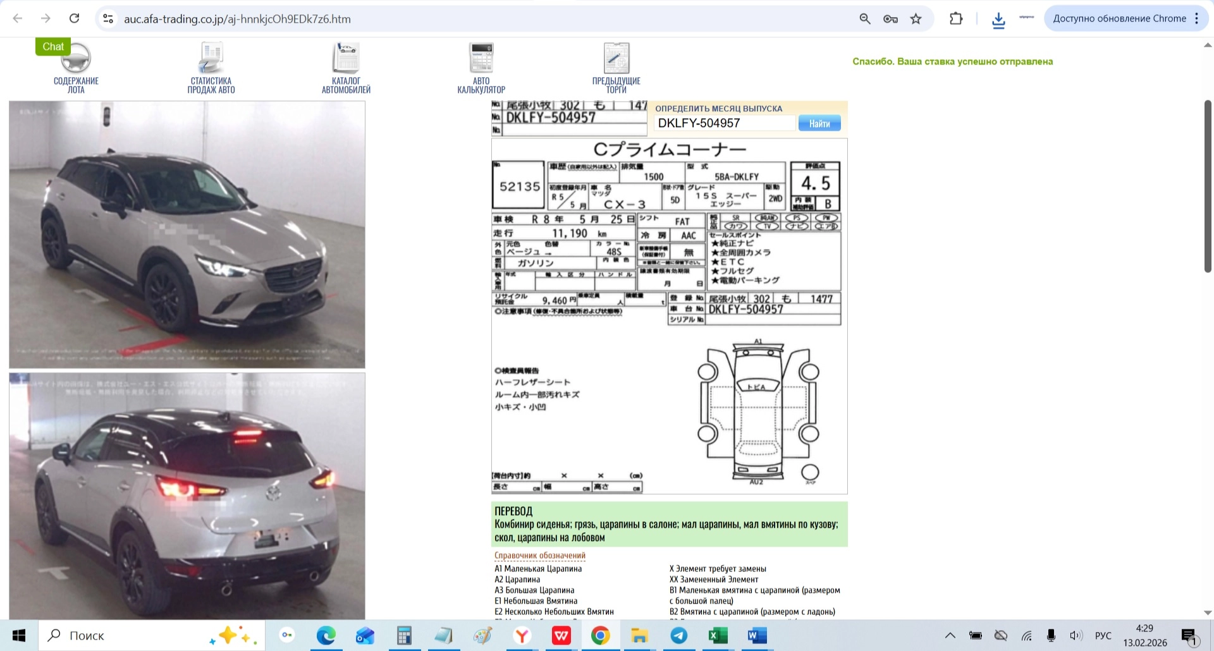The image size is (1214, 651).
Task: Click the green Chat button
Action: pos(53,46)
